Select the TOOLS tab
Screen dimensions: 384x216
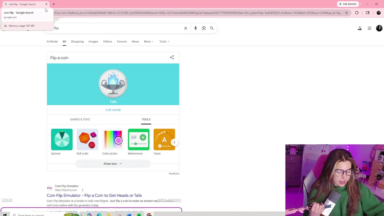(146, 119)
